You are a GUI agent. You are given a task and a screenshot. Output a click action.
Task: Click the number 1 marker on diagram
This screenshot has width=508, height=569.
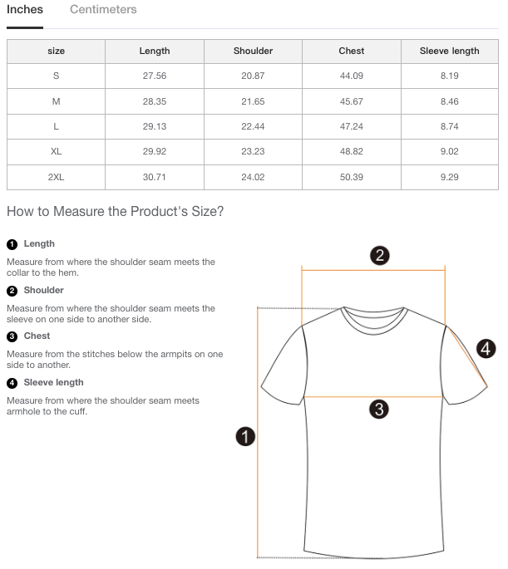point(245,436)
